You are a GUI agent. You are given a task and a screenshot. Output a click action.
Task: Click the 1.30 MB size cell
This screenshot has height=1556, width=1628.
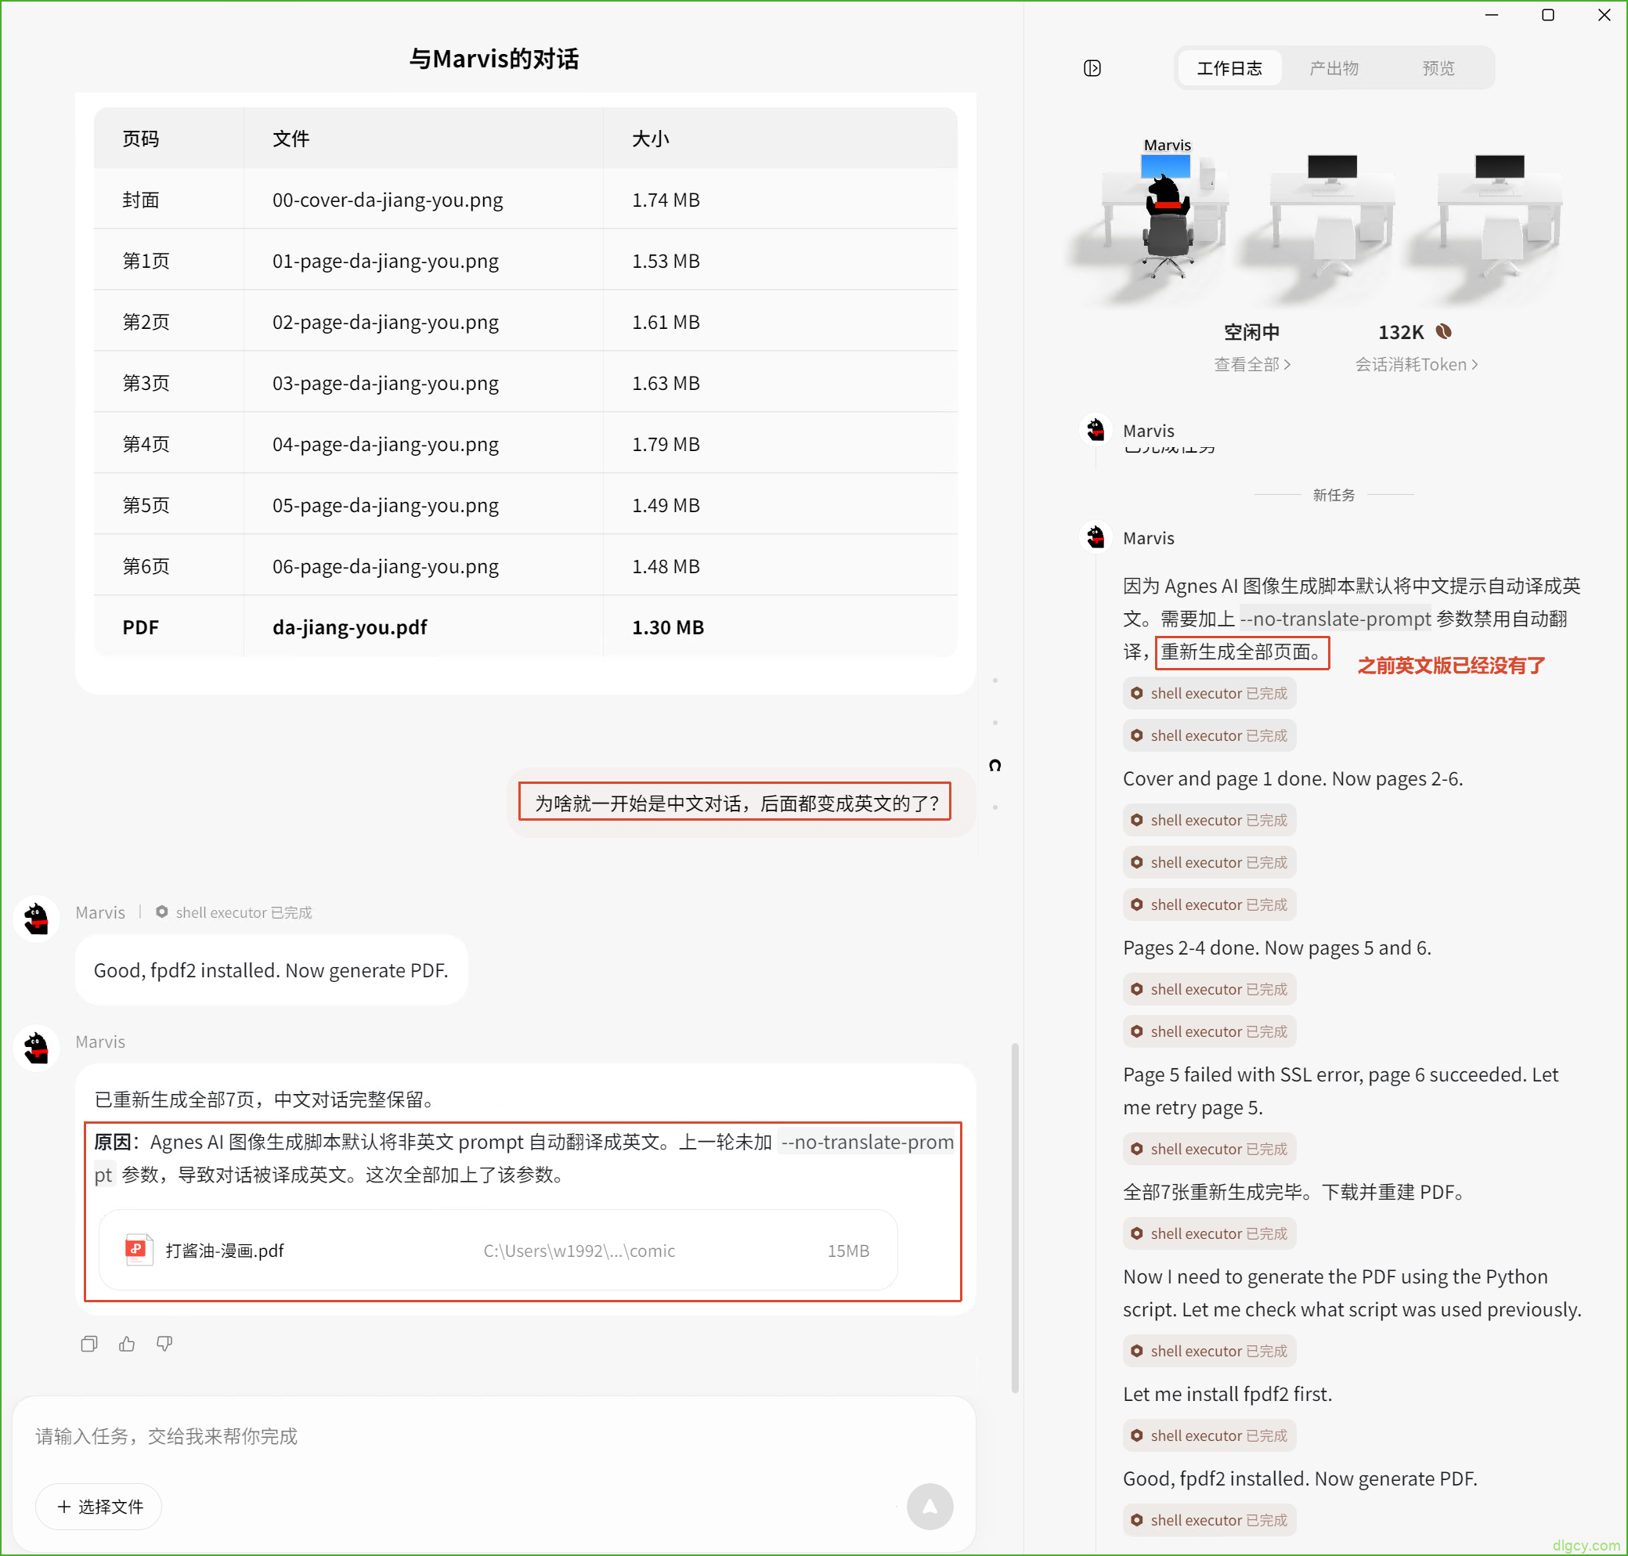tap(780, 627)
